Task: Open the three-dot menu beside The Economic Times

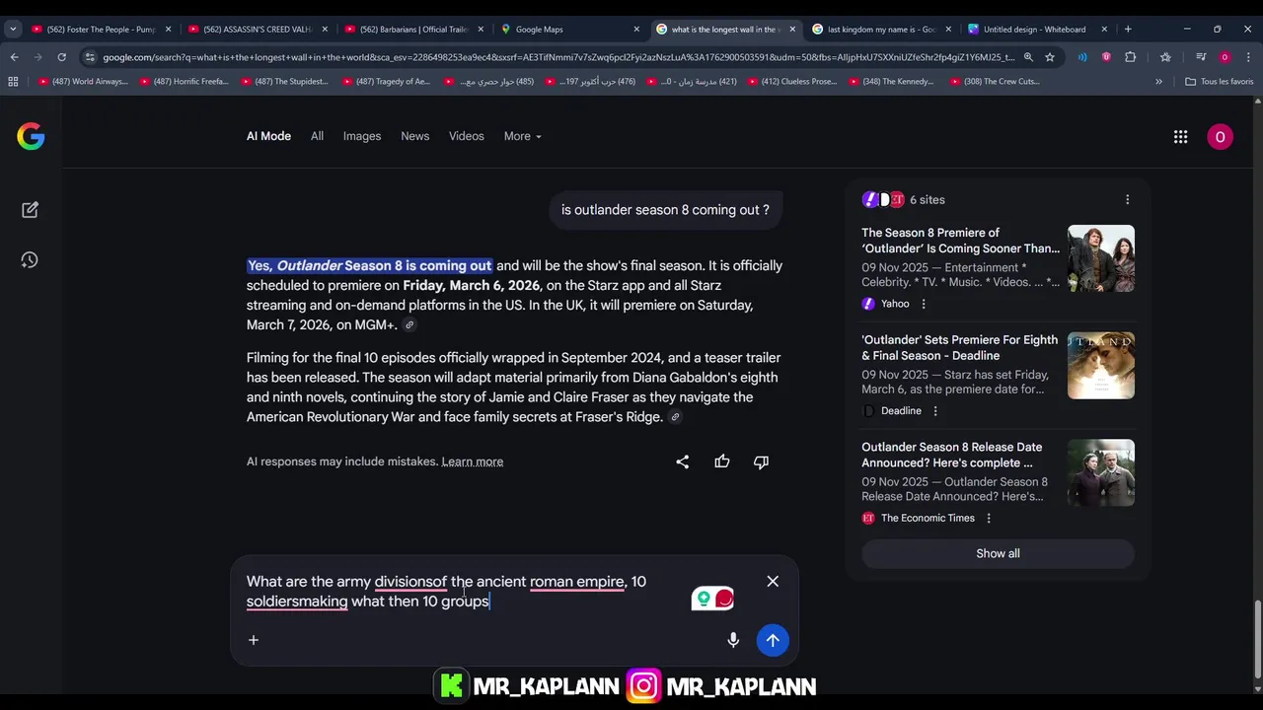Action: (989, 518)
